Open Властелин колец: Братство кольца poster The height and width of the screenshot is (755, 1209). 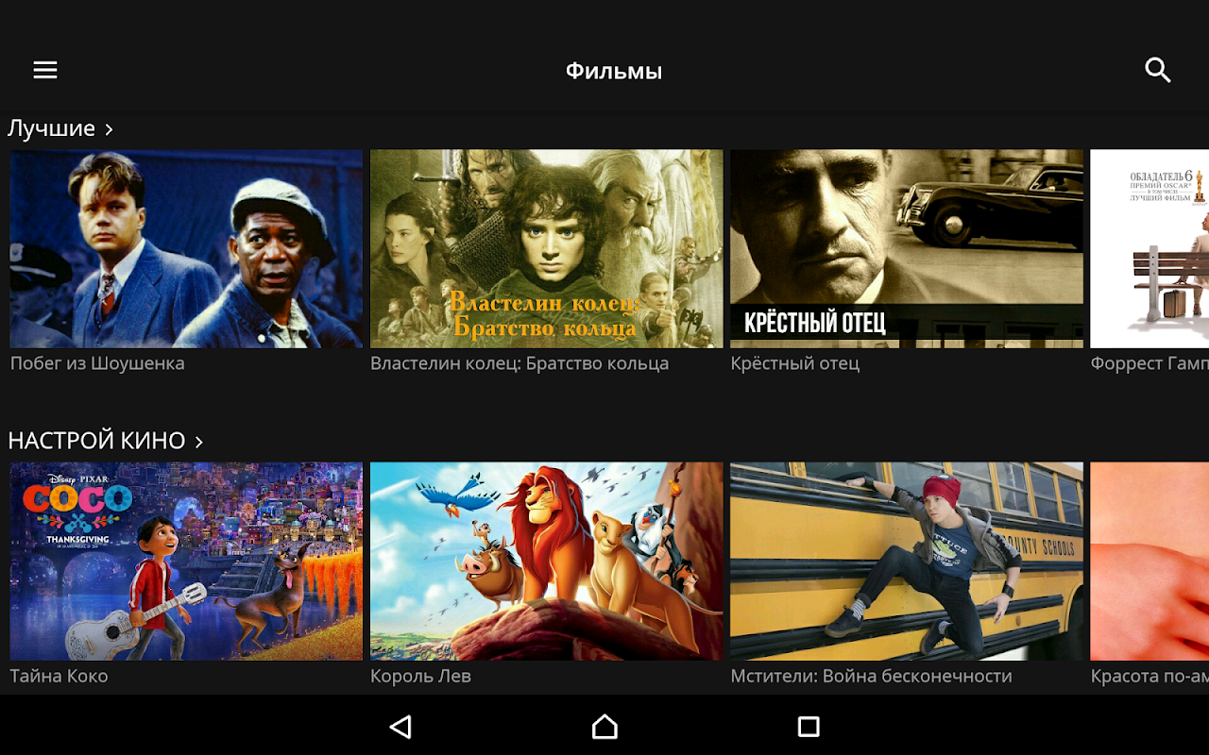click(x=546, y=249)
